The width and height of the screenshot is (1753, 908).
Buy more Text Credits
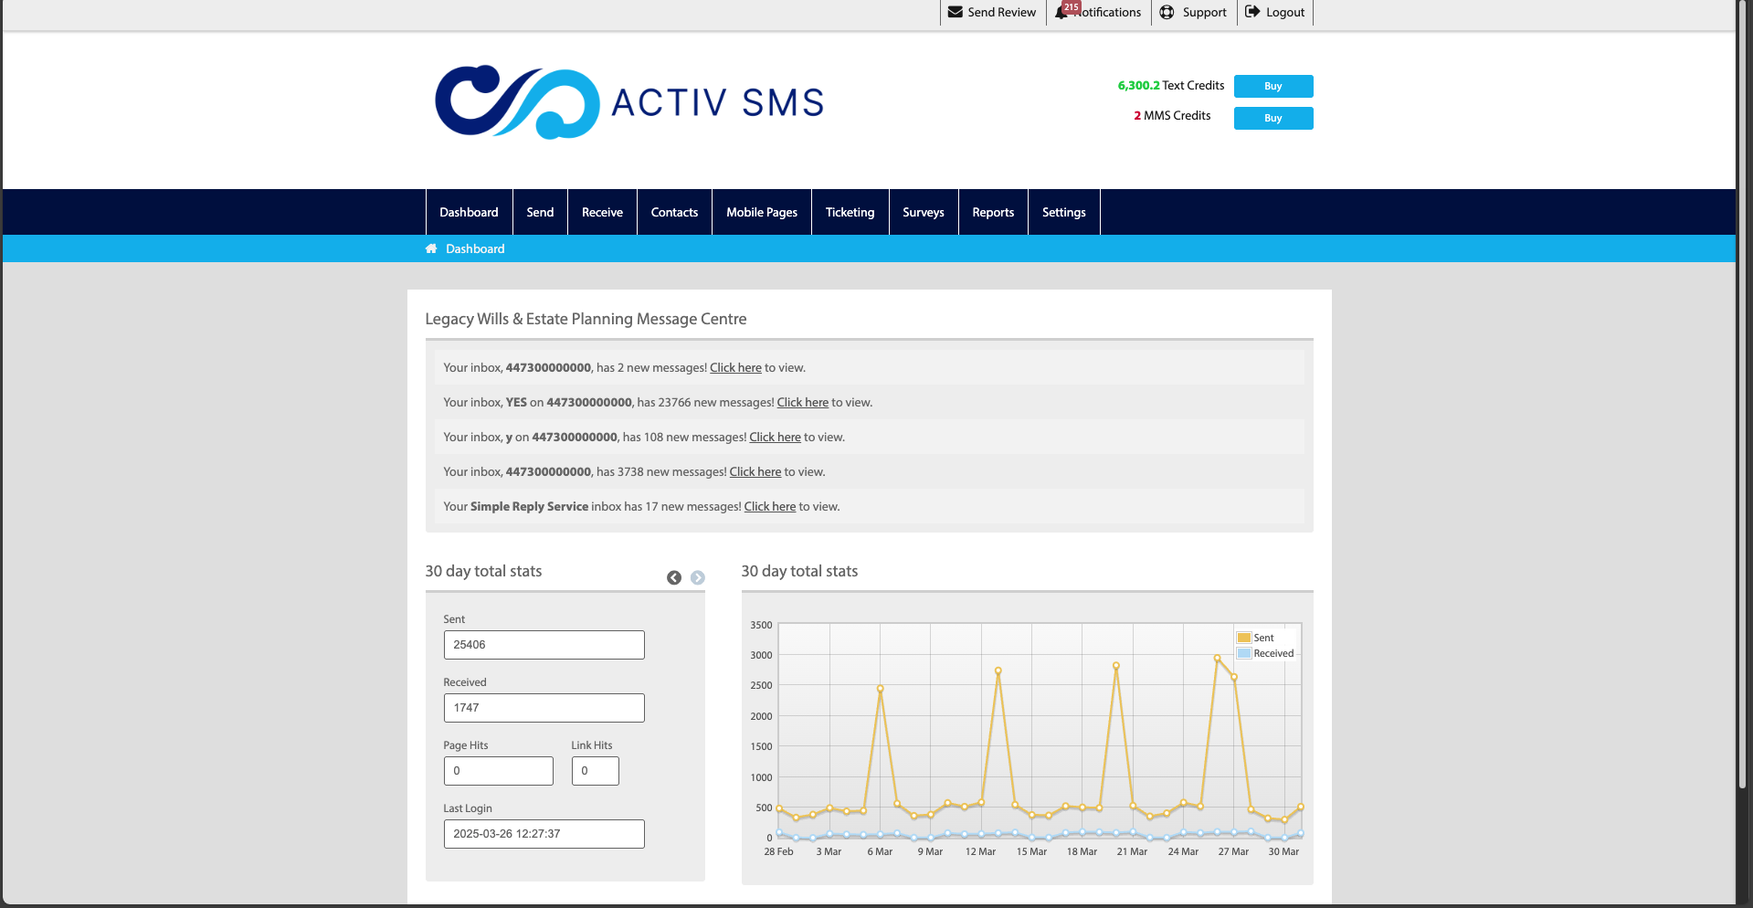pyautogui.click(x=1273, y=86)
